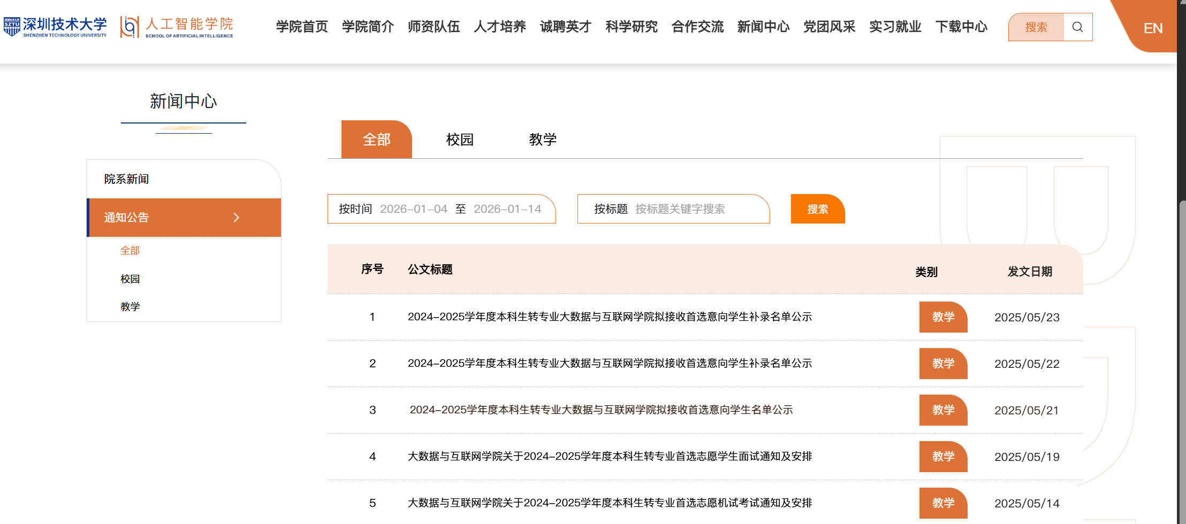This screenshot has width=1186, height=524.
Task: Click the 教学 category tag in row 1
Action: click(943, 317)
